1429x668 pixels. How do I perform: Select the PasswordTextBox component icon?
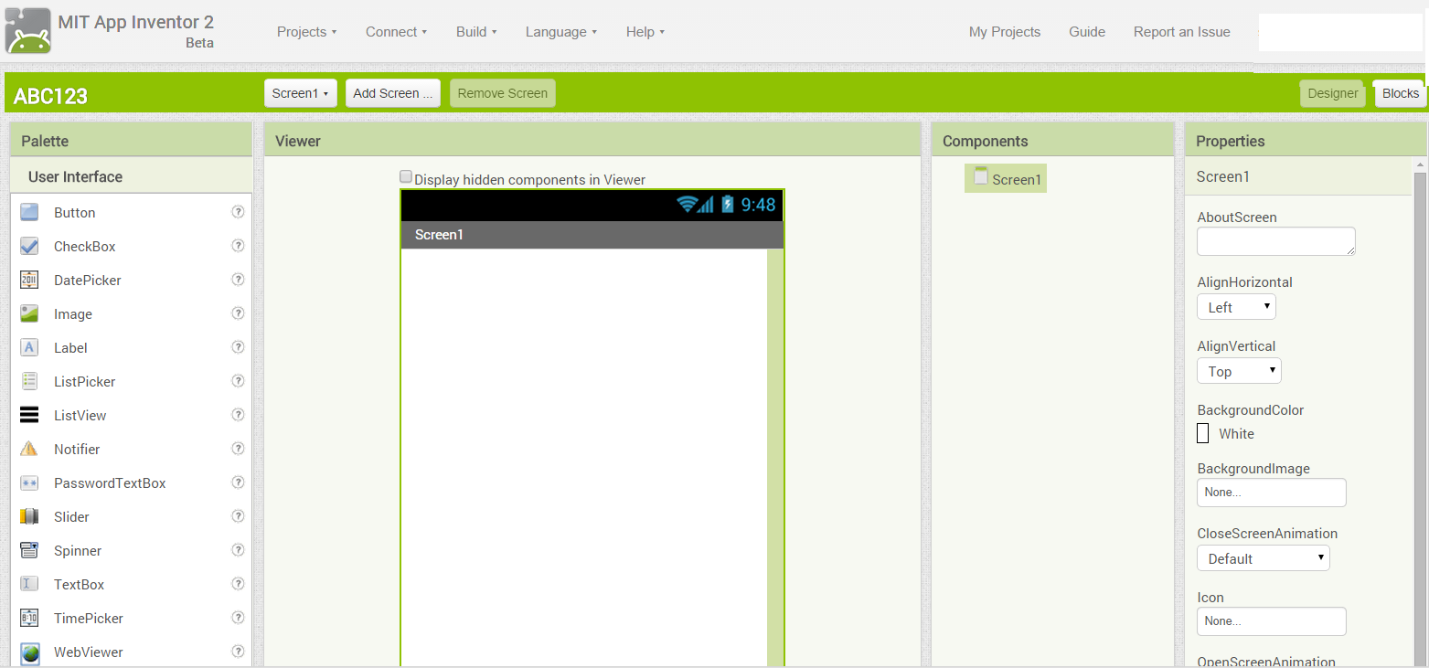click(29, 482)
